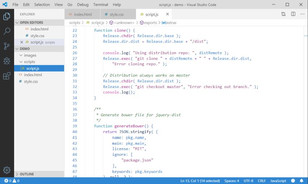Open the Search view icon

(7, 31)
